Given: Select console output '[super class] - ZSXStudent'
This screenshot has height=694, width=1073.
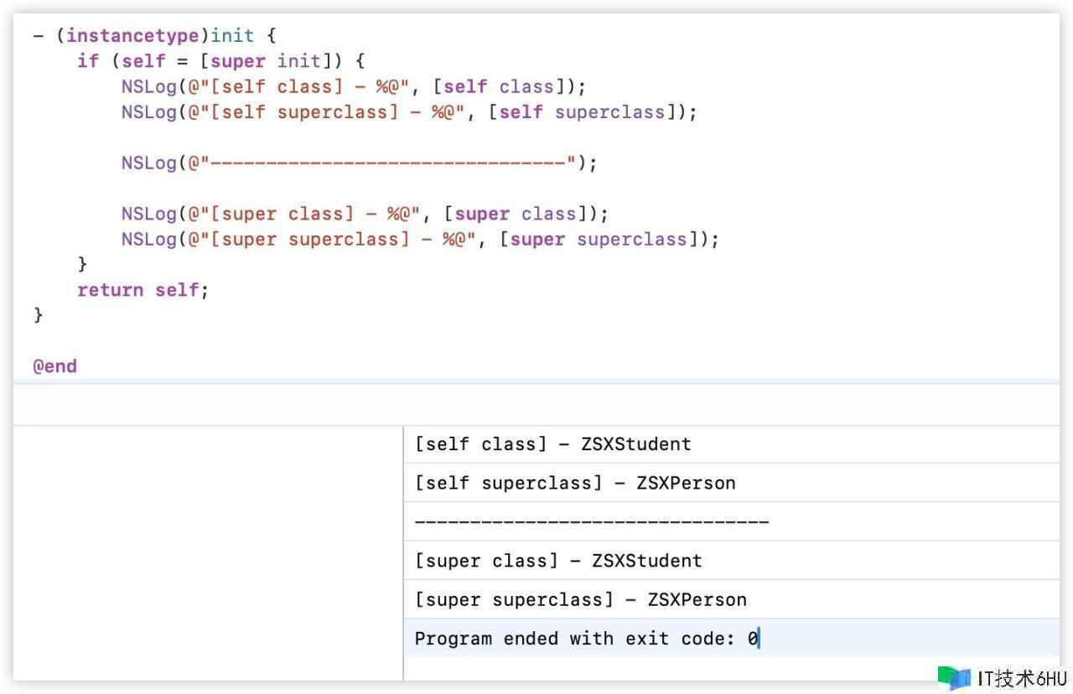Looking at the screenshot, I should (x=557, y=561).
